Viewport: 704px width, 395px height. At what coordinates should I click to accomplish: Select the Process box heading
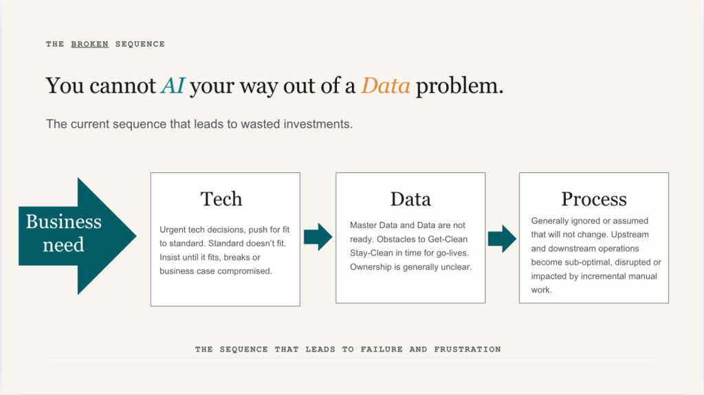pyautogui.click(x=593, y=199)
